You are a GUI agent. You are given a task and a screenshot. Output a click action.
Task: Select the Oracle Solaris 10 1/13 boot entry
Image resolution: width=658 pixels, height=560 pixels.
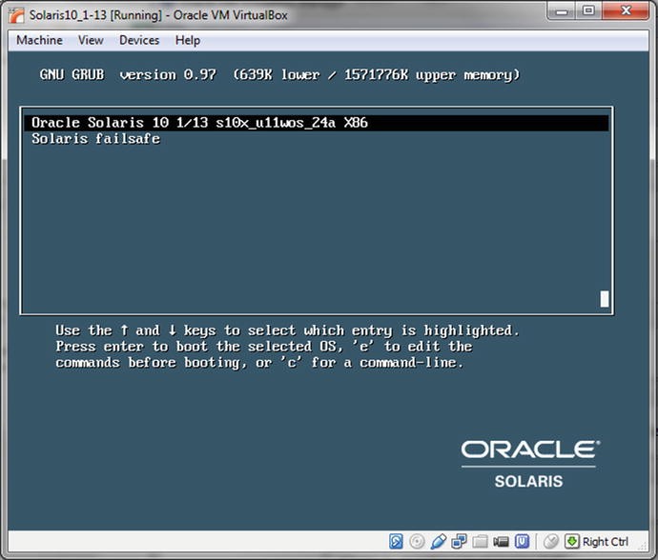(317, 123)
